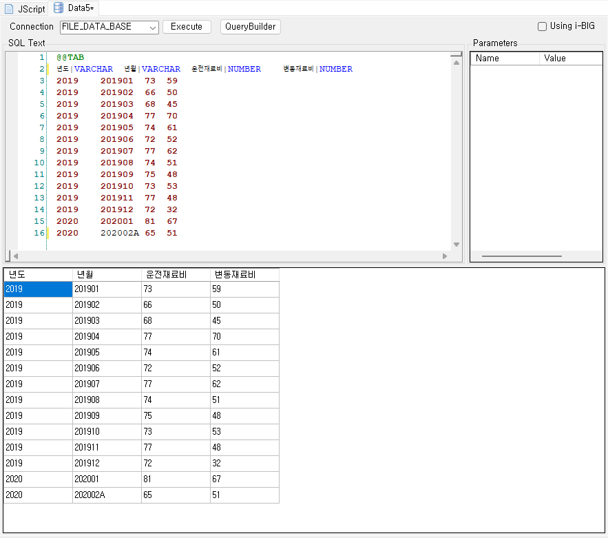Viewport: 608px width, 538px height.
Task: Click the SQL editor scroll right arrow
Action: pyautogui.click(x=445, y=256)
